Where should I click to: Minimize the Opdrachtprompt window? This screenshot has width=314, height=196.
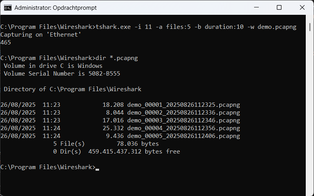[x=256, y=7]
